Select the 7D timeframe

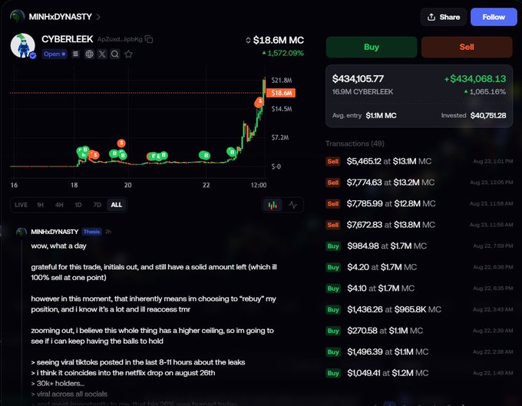[x=97, y=205]
